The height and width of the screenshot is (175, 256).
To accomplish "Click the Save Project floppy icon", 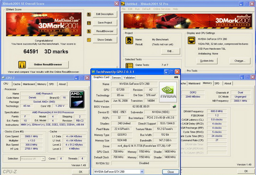I will [x=89, y=23].
